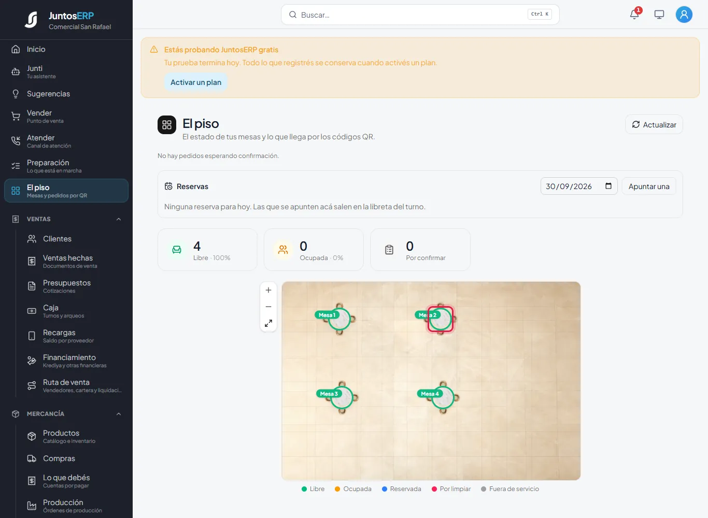708x518 pixels.
Task: Open Presupuestos cotizaciones
Action: point(74,286)
